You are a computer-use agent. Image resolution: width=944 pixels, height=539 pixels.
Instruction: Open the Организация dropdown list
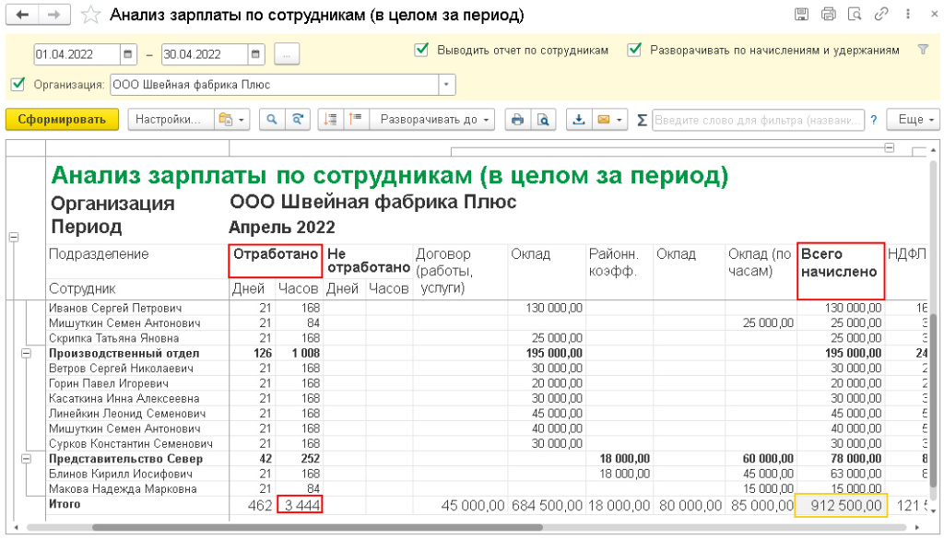[448, 85]
